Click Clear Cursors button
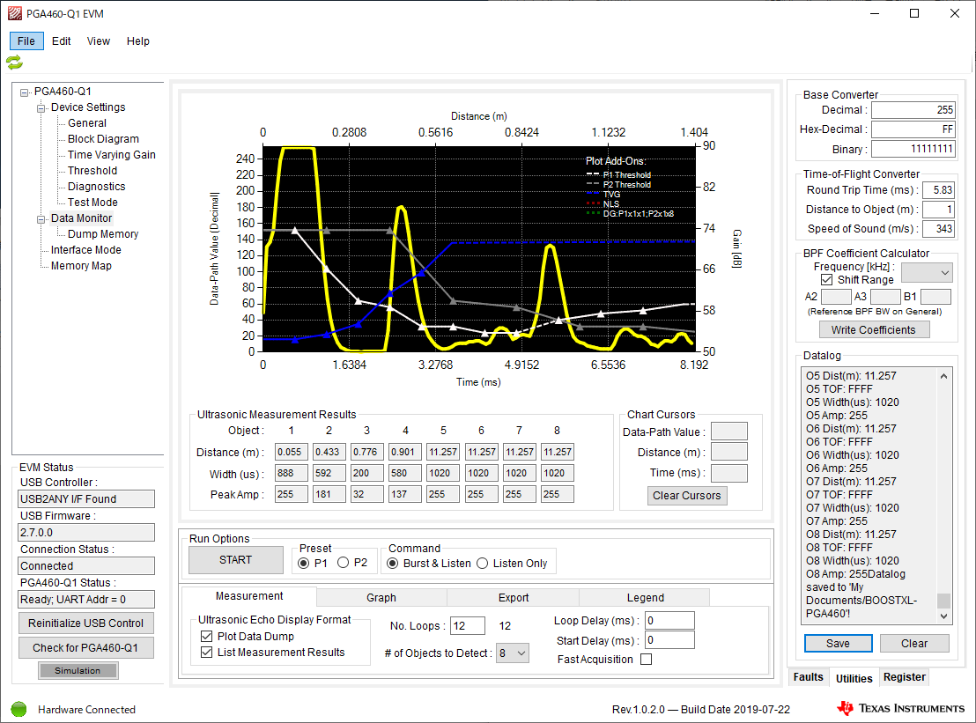The width and height of the screenshot is (976, 723). pyautogui.click(x=686, y=495)
